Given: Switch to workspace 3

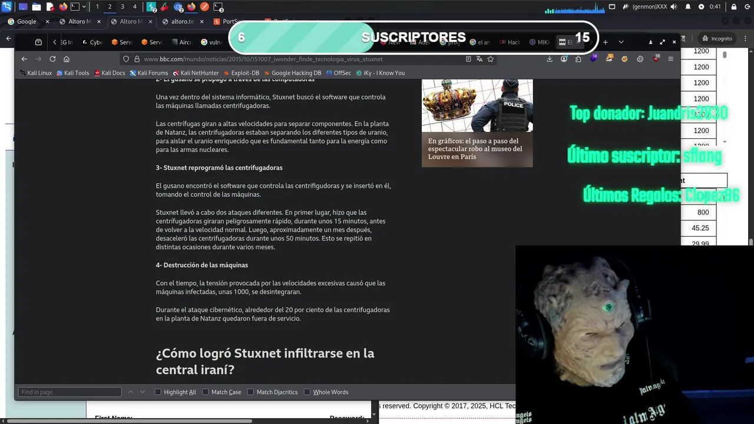Looking at the screenshot, I should (x=123, y=7).
